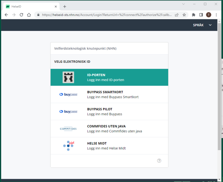This screenshot has width=223, height=182.
Task: Choose Commfides uten Java login option
Action: coord(114,129)
